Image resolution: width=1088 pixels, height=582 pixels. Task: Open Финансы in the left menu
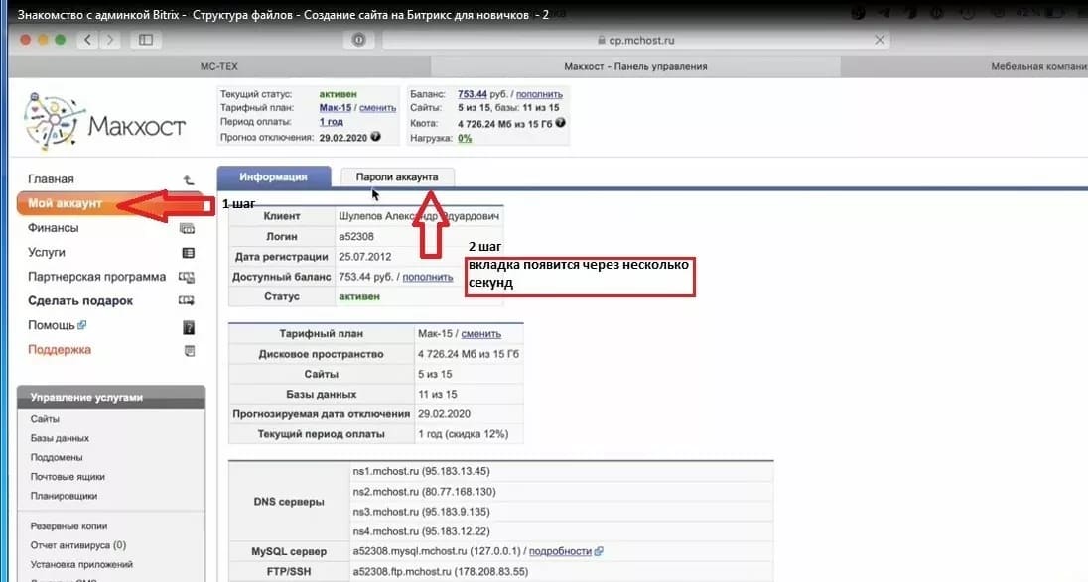pyautogui.click(x=53, y=227)
